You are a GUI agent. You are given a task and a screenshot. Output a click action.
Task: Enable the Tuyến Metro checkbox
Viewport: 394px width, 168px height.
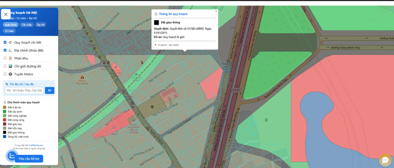5,74
